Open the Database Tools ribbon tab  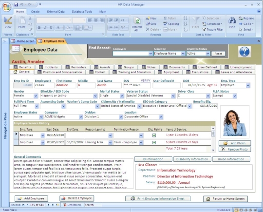coord(82,12)
